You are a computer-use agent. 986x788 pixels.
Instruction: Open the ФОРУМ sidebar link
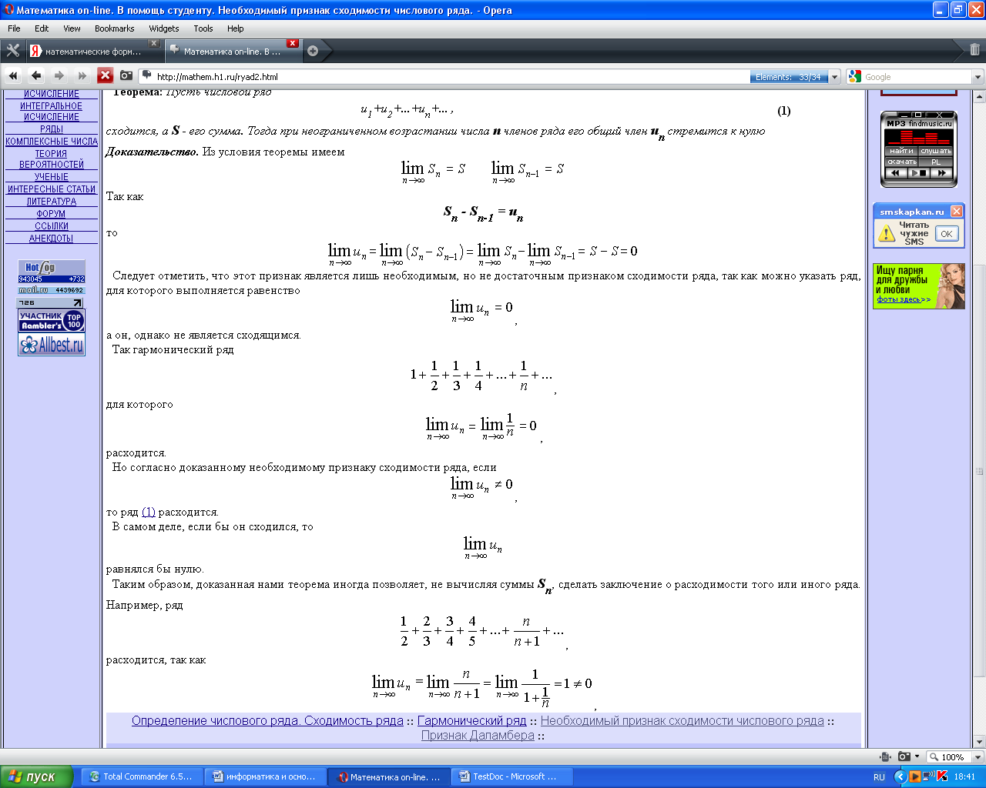52,214
